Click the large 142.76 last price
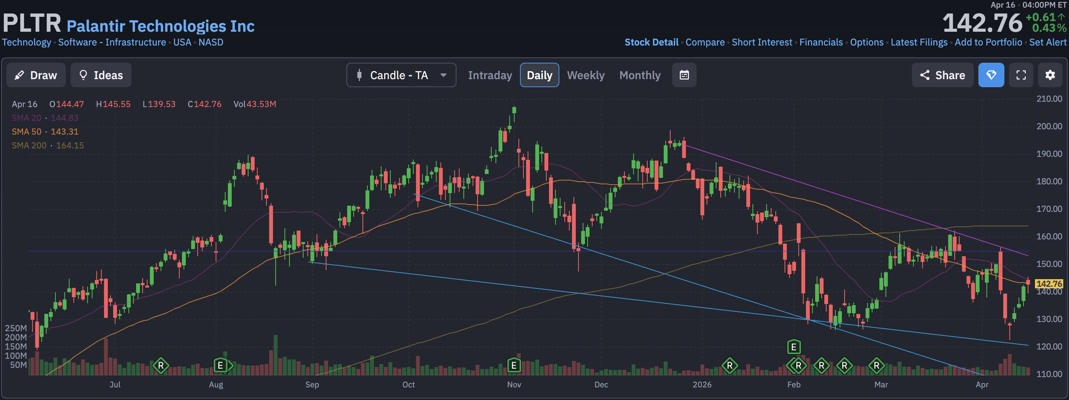 (x=982, y=23)
